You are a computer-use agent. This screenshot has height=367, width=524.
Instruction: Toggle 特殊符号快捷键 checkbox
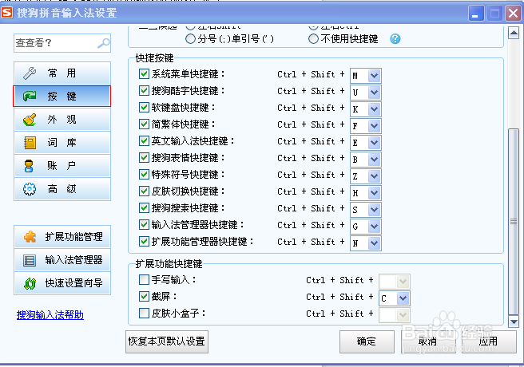click(x=144, y=174)
